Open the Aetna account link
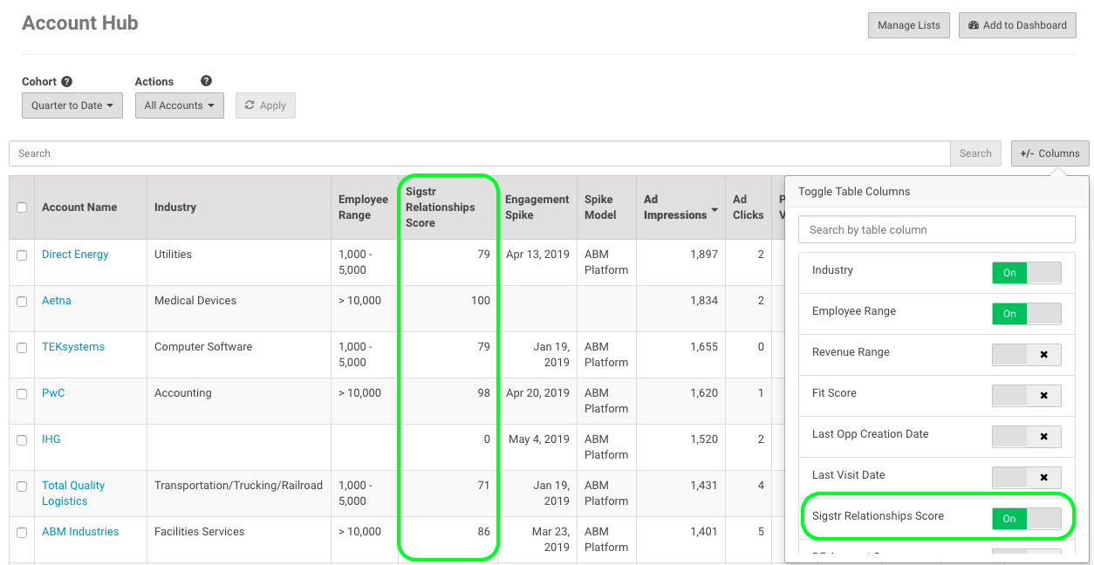This screenshot has height=565, width=1094. coord(57,301)
